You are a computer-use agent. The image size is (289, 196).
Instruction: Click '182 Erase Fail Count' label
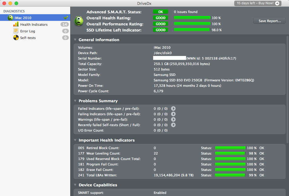point(96,170)
